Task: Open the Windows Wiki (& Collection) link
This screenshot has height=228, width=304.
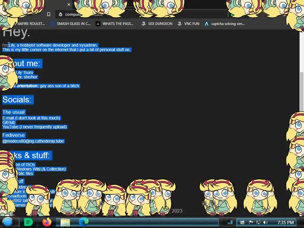Action: pos(41,169)
